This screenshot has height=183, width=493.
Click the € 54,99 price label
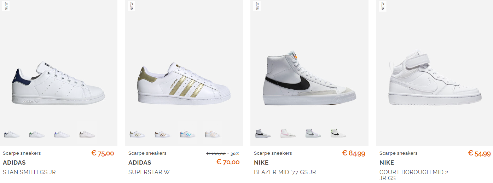[x=479, y=153]
